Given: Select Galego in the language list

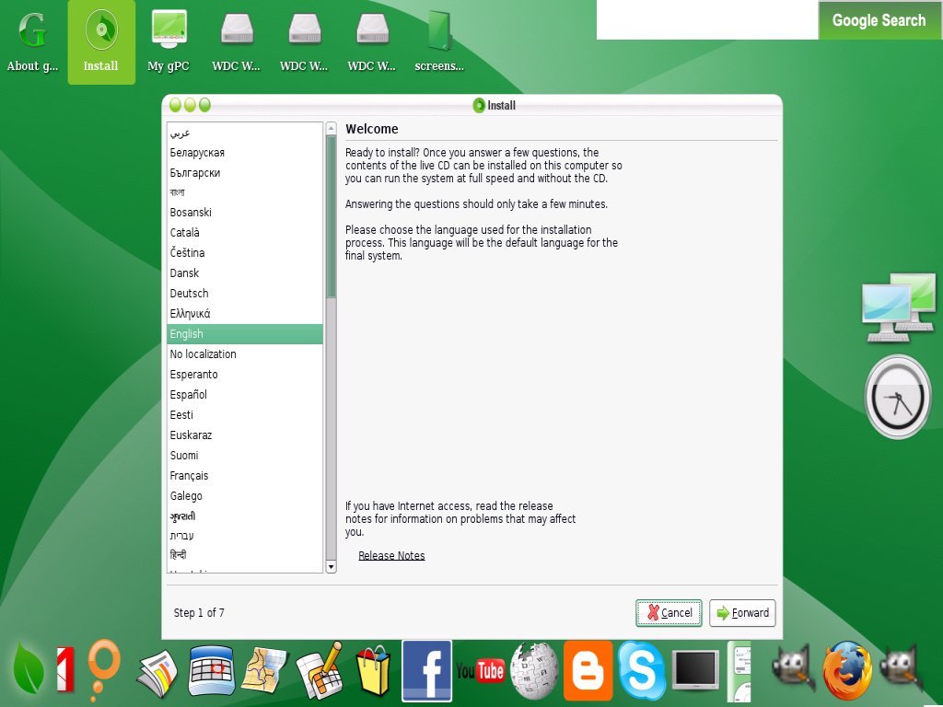Looking at the screenshot, I should coord(245,496).
